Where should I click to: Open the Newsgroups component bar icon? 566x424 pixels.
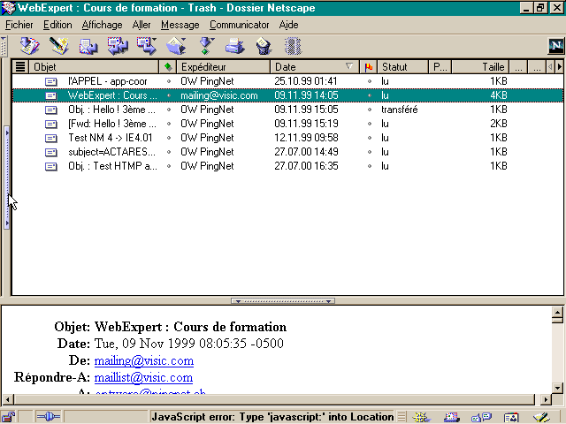pos(481,417)
